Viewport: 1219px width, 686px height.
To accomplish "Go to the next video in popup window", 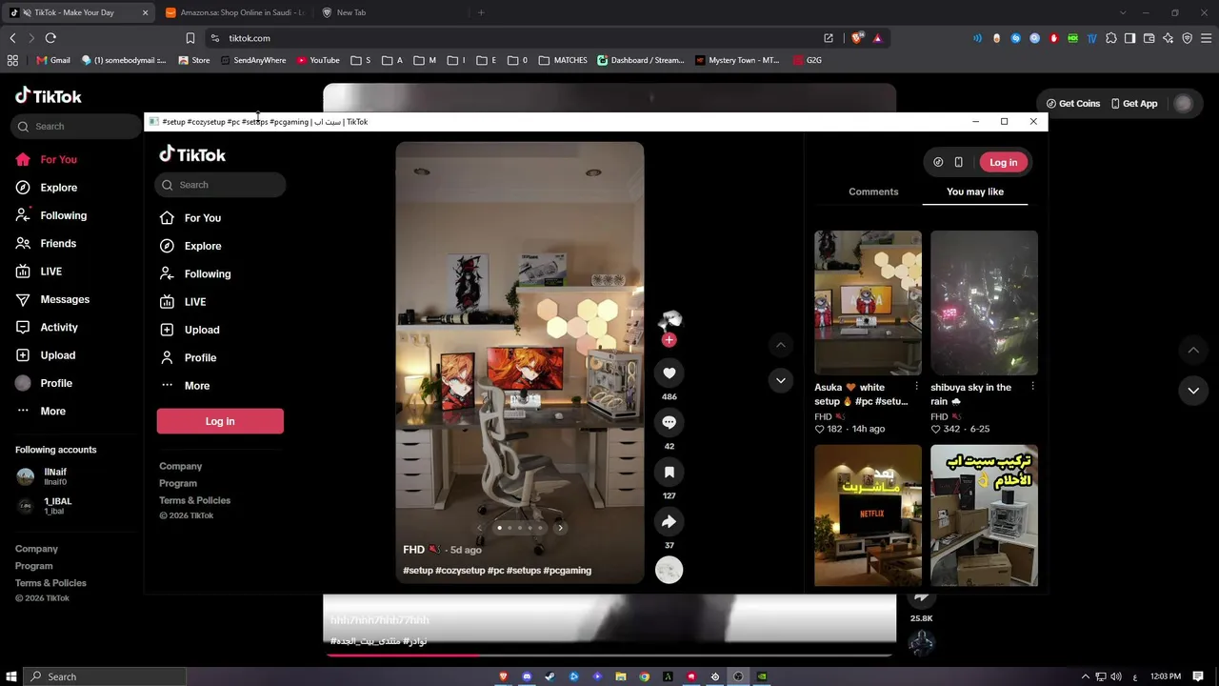I will [x=780, y=381].
